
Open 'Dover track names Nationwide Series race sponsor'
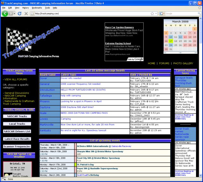pyautogui.click(x=182, y=134)
